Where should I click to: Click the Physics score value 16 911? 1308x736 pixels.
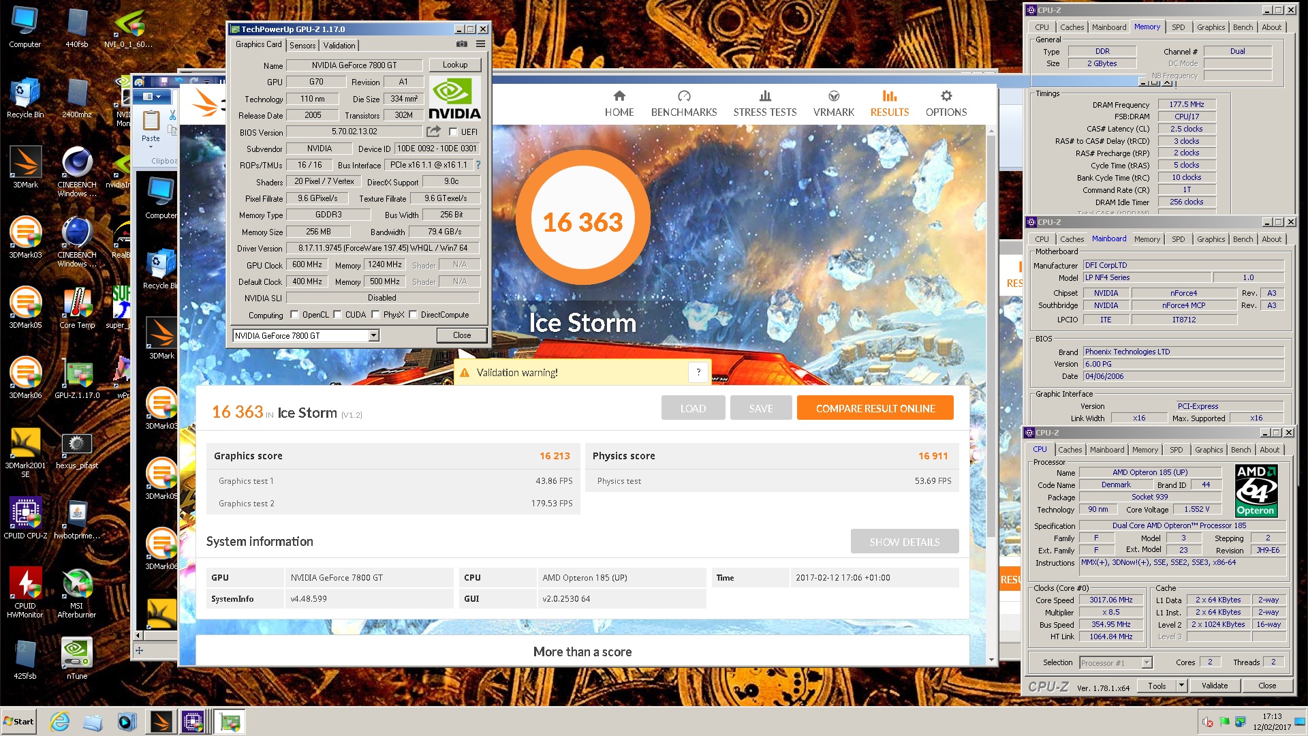point(933,456)
